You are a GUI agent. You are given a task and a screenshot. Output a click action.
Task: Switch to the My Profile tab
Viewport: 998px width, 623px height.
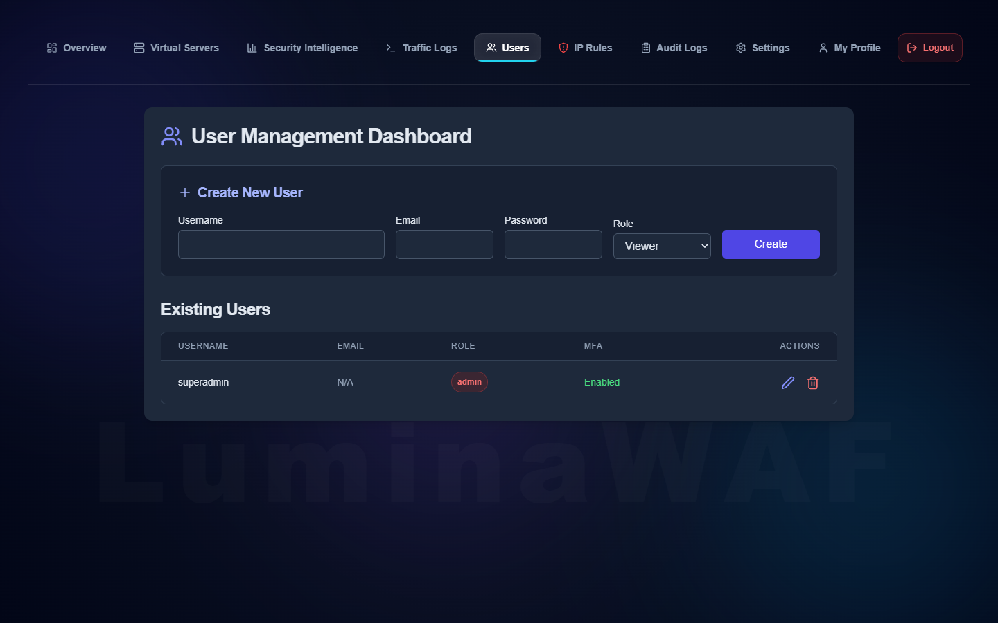coord(850,47)
